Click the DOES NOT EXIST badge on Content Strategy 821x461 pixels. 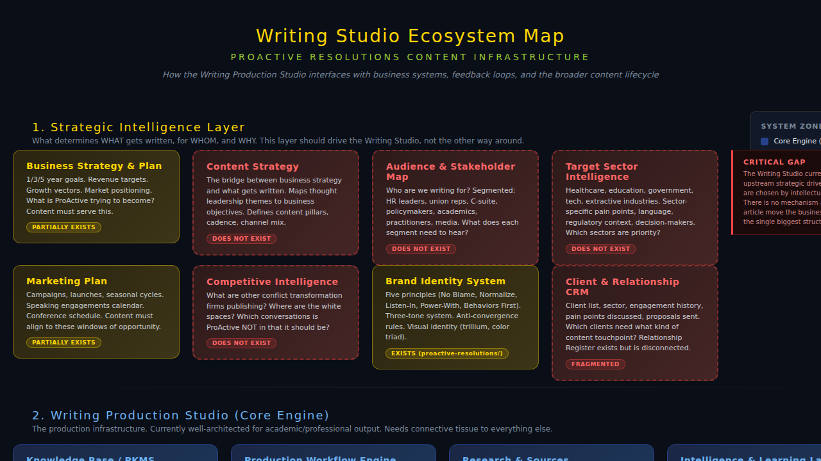[241, 238]
